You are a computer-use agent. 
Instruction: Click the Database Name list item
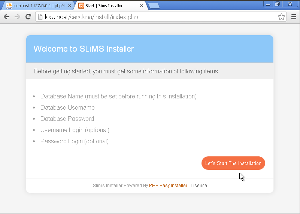coord(118,96)
